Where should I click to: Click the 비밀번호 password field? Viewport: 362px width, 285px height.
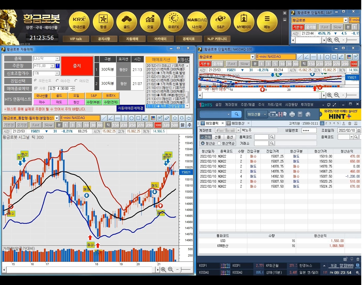[x=309, y=130]
